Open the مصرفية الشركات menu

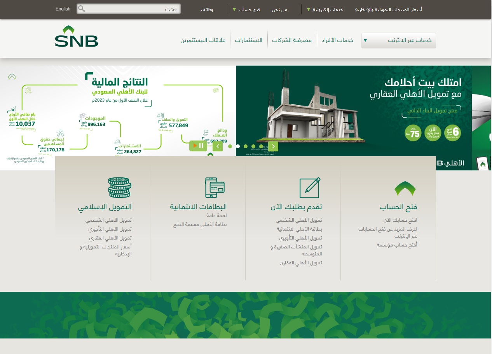point(292,40)
